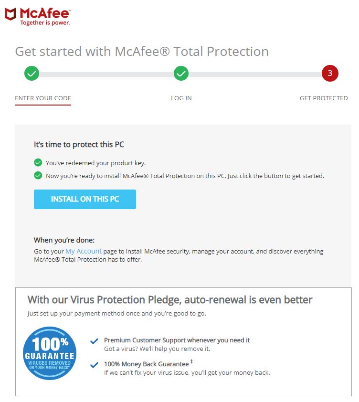The height and width of the screenshot is (402, 359).
Task: Click the Virus Protection Pledge heading
Action: [x=170, y=300]
